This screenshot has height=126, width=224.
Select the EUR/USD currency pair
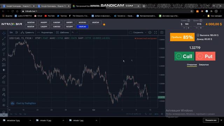click(x=57, y=27)
